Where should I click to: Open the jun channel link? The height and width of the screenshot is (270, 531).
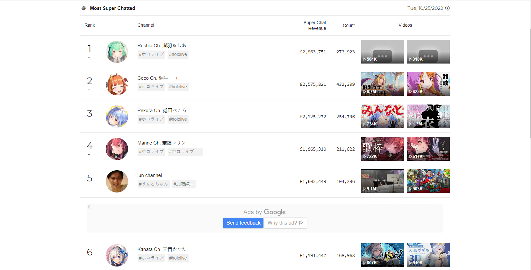(x=150, y=175)
